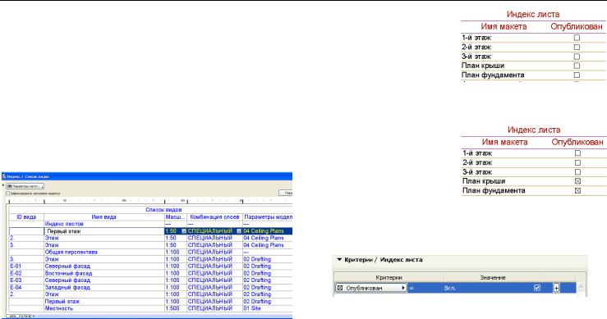Image resolution: width=607 pixels, height=319 pixels.
Task: Open the 1:50 scale dropdown arrow in selected row
Action: point(184,230)
